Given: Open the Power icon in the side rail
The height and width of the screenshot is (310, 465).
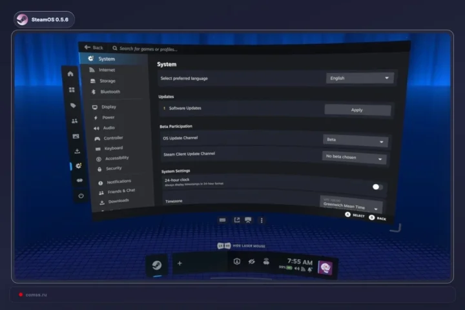Looking at the screenshot, I should 81,196.
